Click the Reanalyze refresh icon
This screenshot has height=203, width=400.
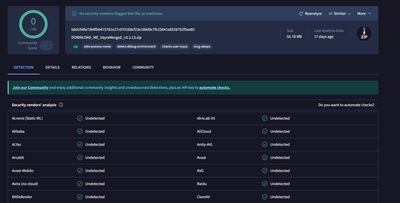(x=301, y=14)
